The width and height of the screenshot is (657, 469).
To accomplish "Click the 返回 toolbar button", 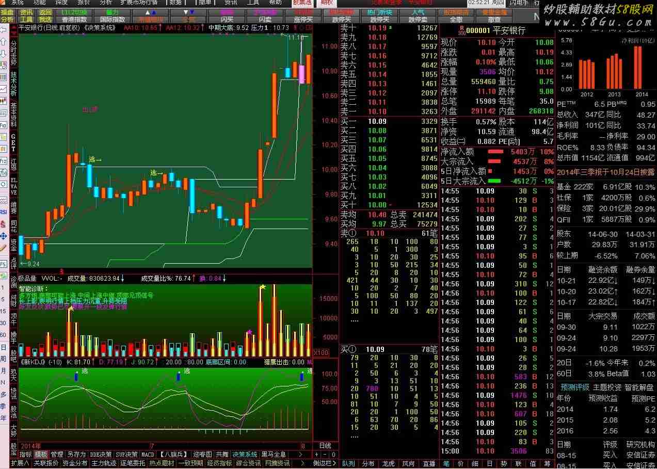I will (x=45, y=12).
